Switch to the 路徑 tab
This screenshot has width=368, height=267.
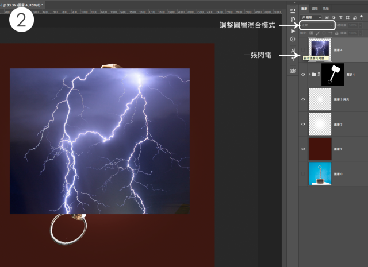pyautogui.click(x=315, y=9)
